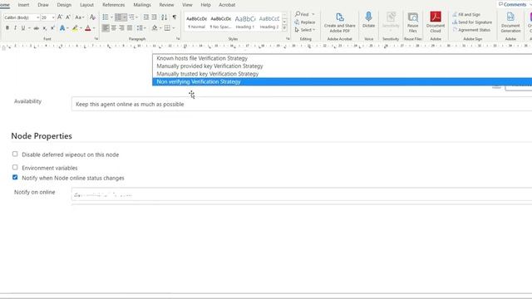Apply numbered list

click(x=118, y=17)
